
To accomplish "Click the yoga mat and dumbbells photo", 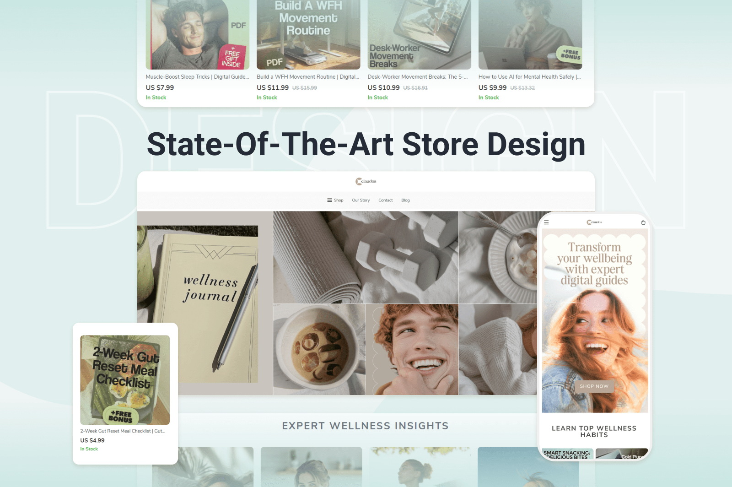I will pyautogui.click(x=366, y=257).
